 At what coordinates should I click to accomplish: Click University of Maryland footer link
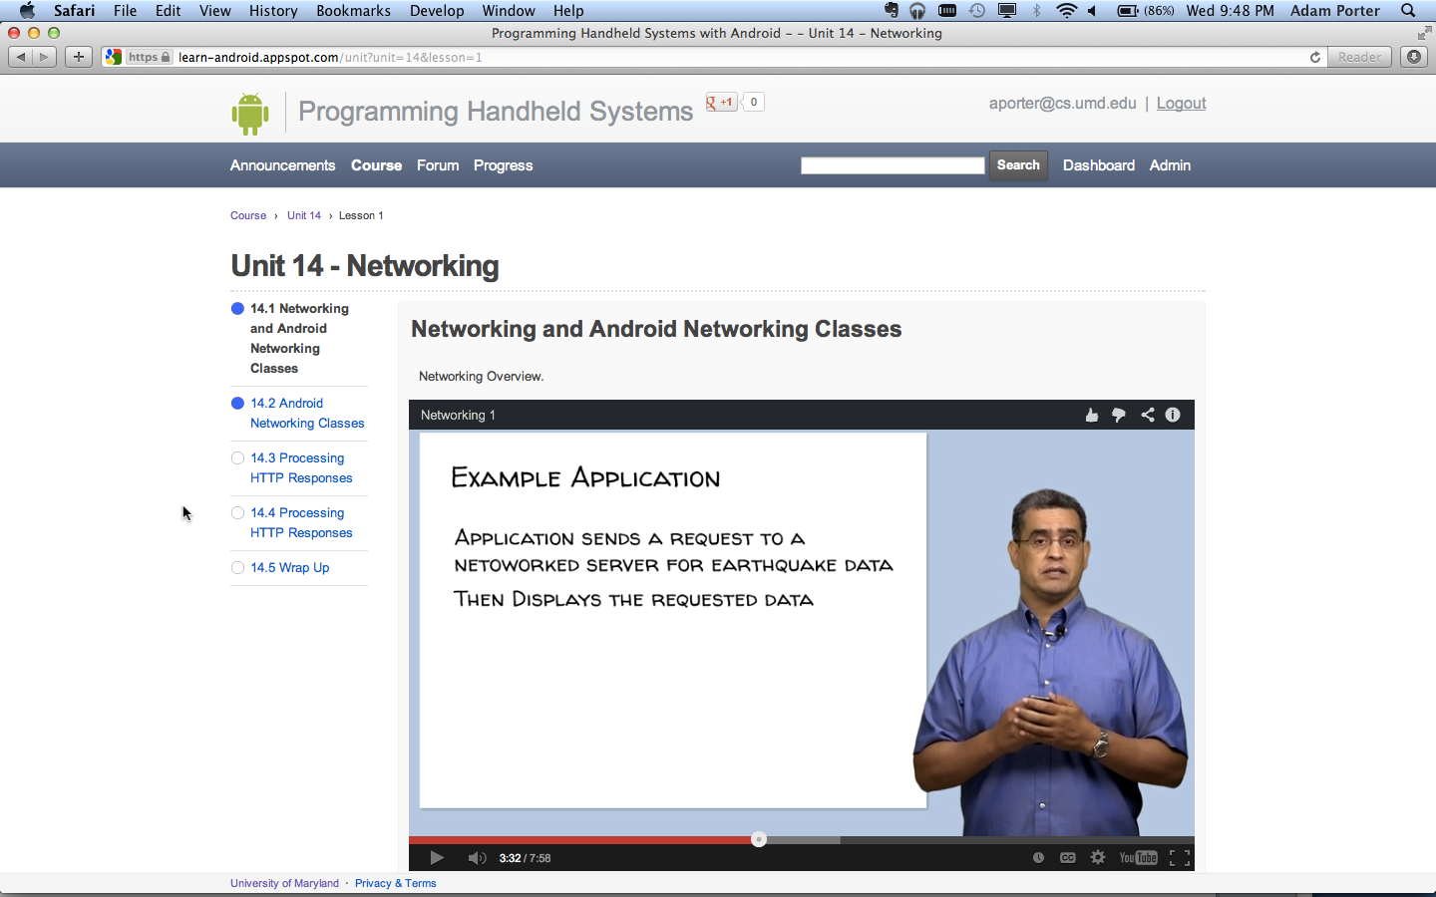coord(284,883)
